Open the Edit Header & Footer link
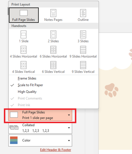 point(56,150)
